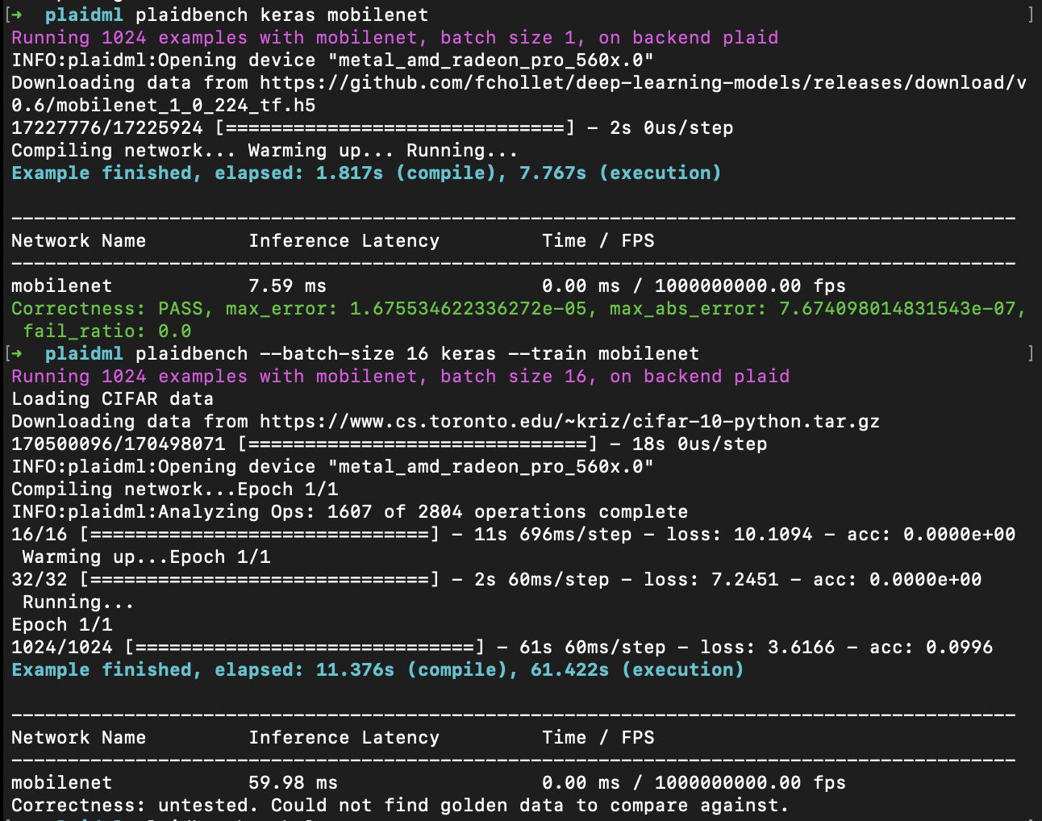Click 'fail_ratio: 0.0' text
This screenshot has height=821, width=1042.
[106, 331]
